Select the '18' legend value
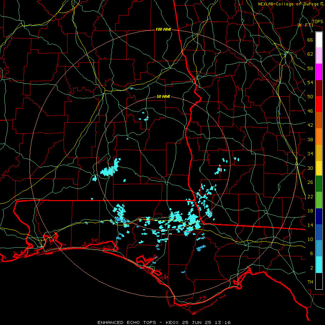 click(x=310, y=211)
